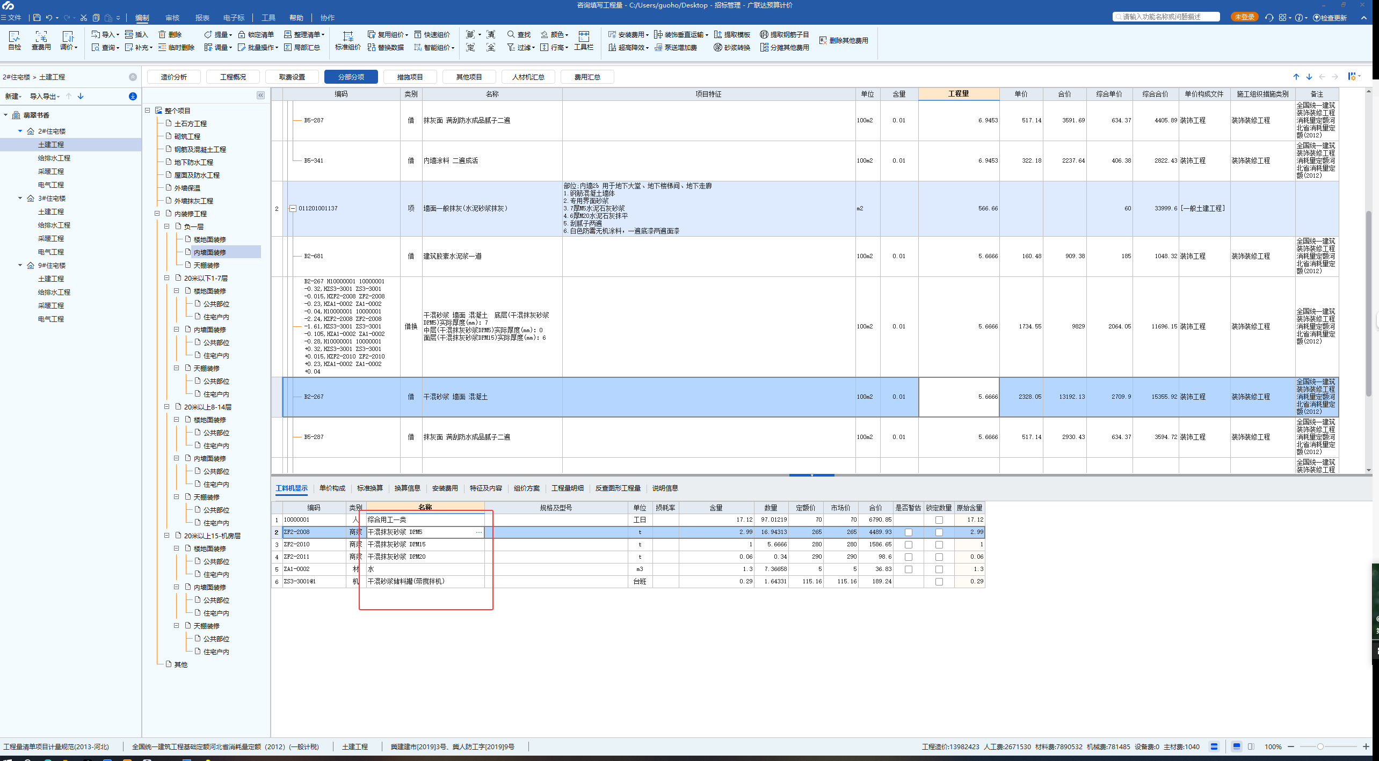The image size is (1379, 761).
Task: Switch to the 措施项目 tab
Action: click(410, 77)
